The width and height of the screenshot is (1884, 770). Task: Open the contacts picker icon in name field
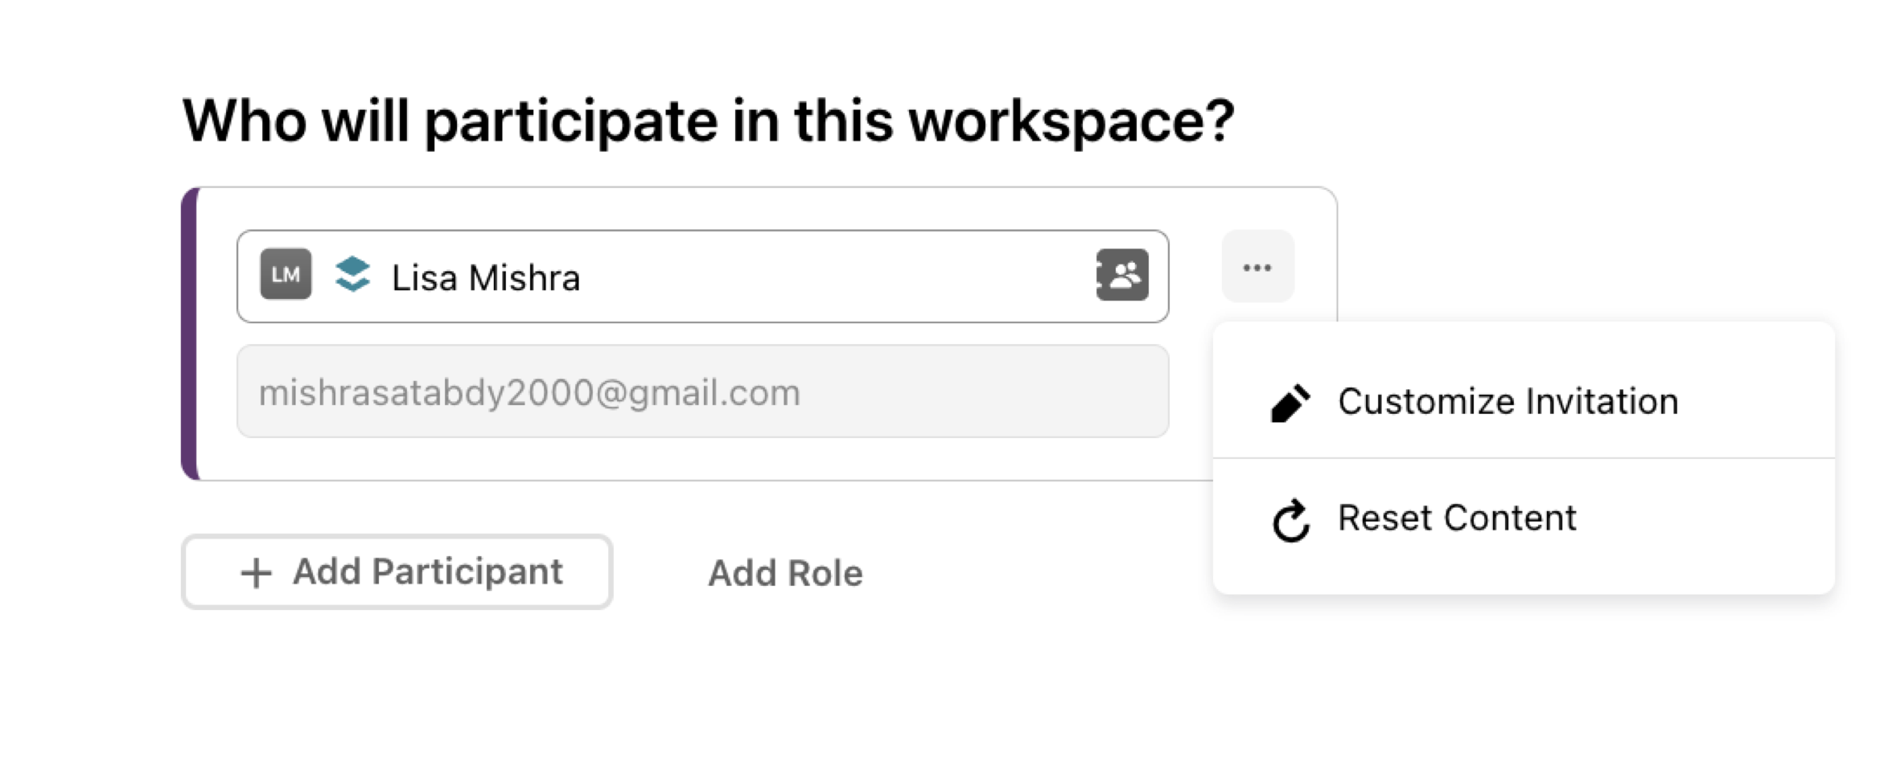click(x=1122, y=275)
